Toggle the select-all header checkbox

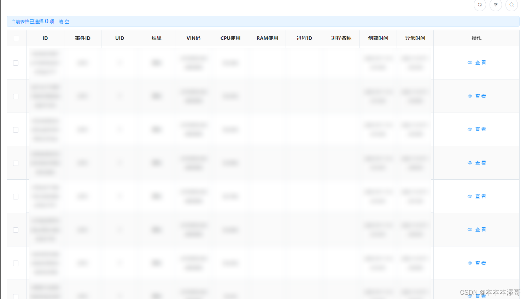[16, 38]
